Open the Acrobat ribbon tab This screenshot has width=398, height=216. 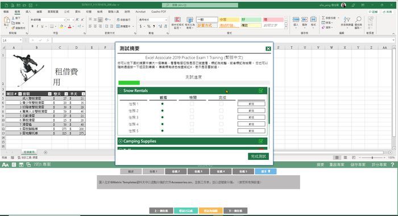pyautogui.click(x=140, y=12)
